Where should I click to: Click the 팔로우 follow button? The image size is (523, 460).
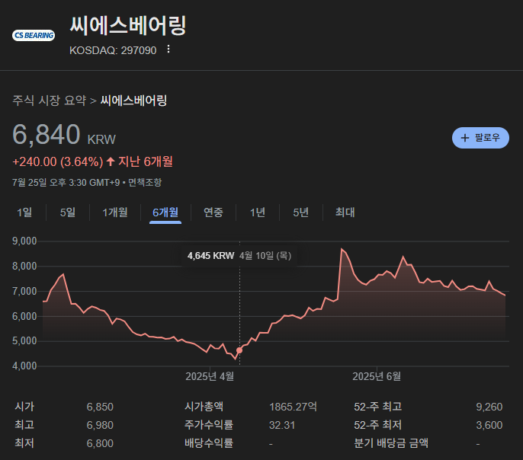point(480,138)
